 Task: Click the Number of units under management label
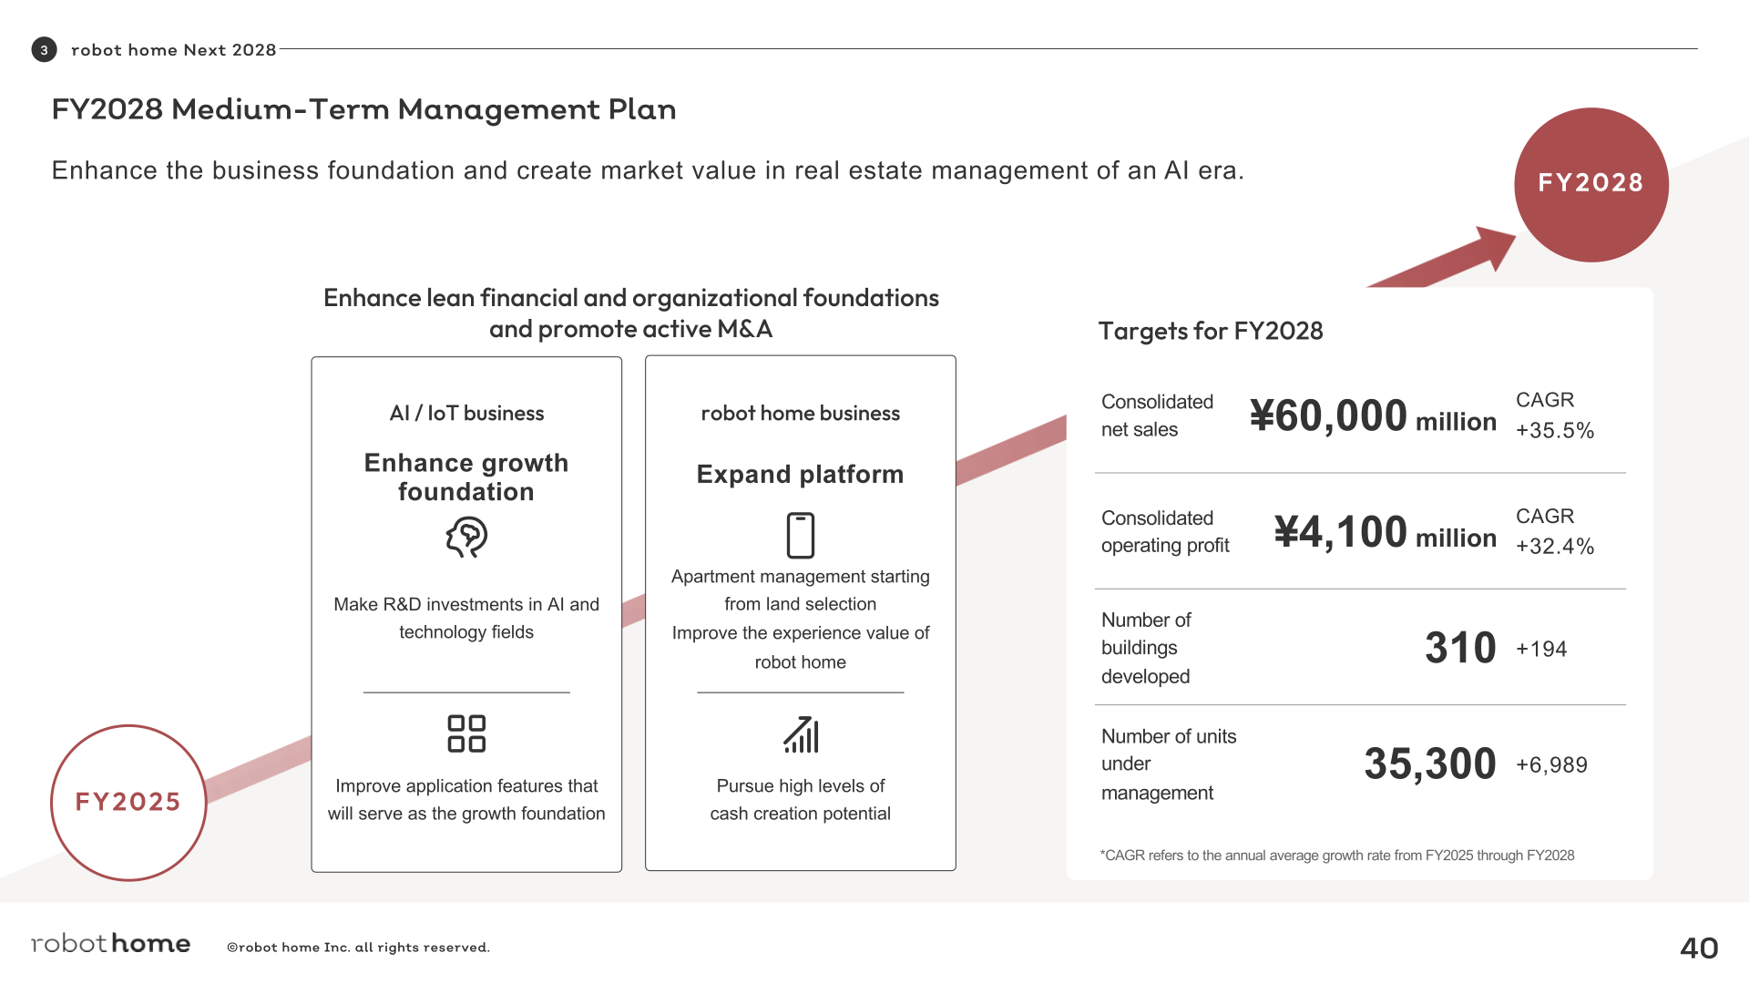[x=1169, y=764]
